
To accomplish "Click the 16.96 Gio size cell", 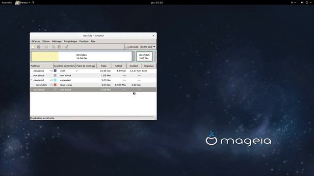I will point(105,71).
